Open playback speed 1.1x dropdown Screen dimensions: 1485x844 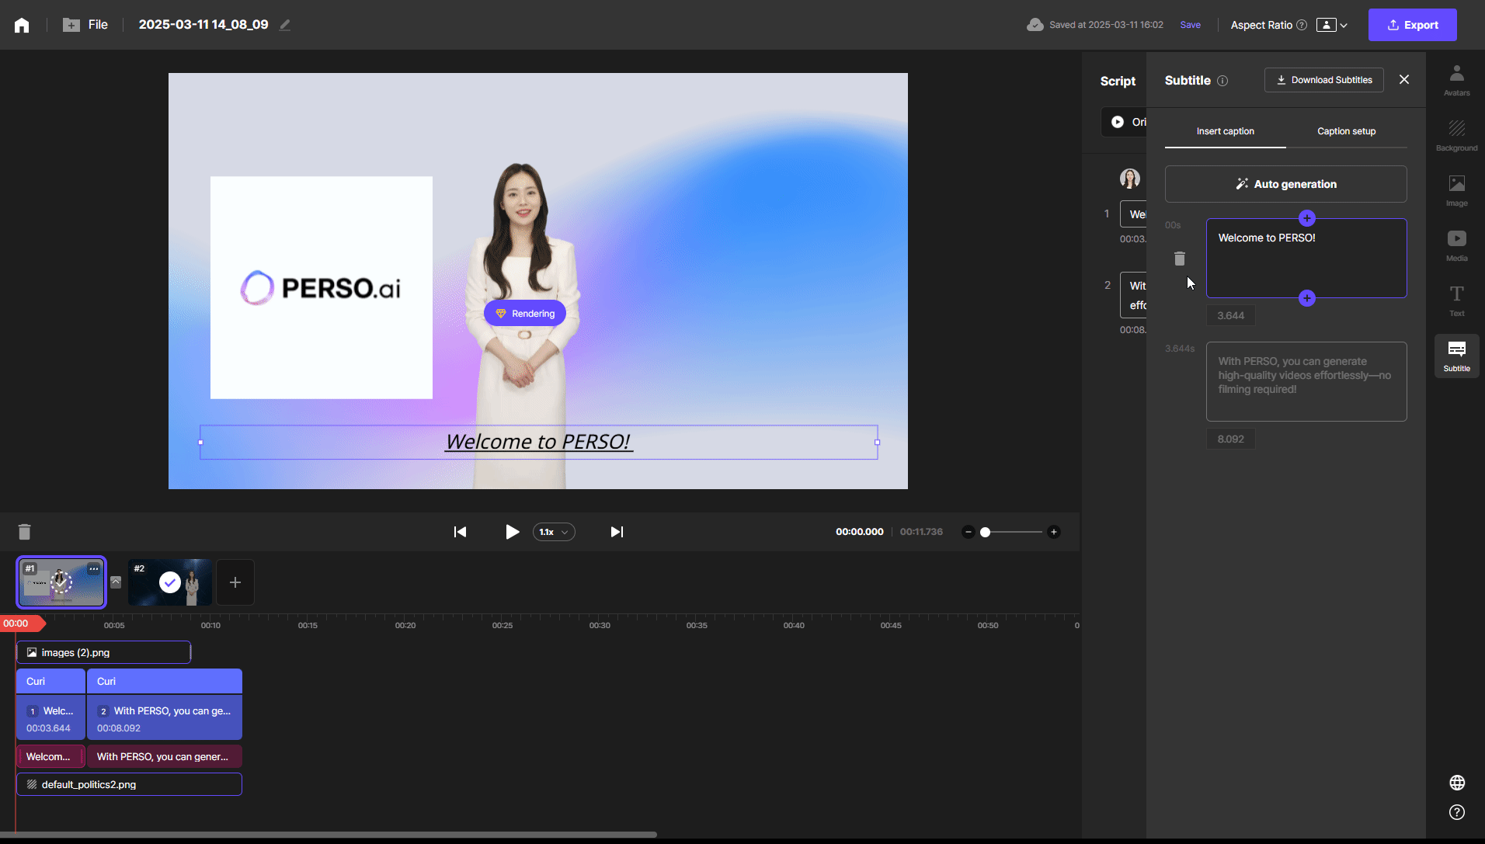tap(554, 532)
